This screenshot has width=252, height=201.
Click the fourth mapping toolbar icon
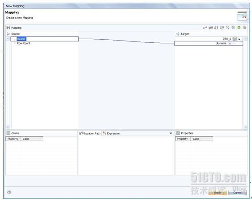click(222, 28)
